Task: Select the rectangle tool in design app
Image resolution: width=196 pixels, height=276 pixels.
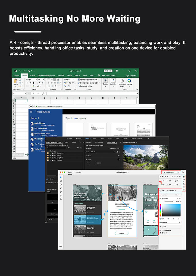Action: tap(61, 181)
